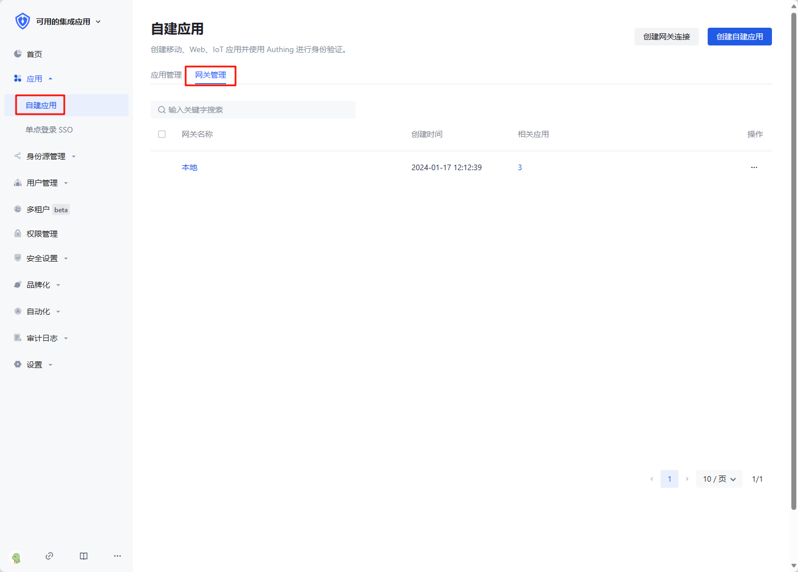
Task: Click the 创建自建应用 button
Action: click(x=739, y=37)
